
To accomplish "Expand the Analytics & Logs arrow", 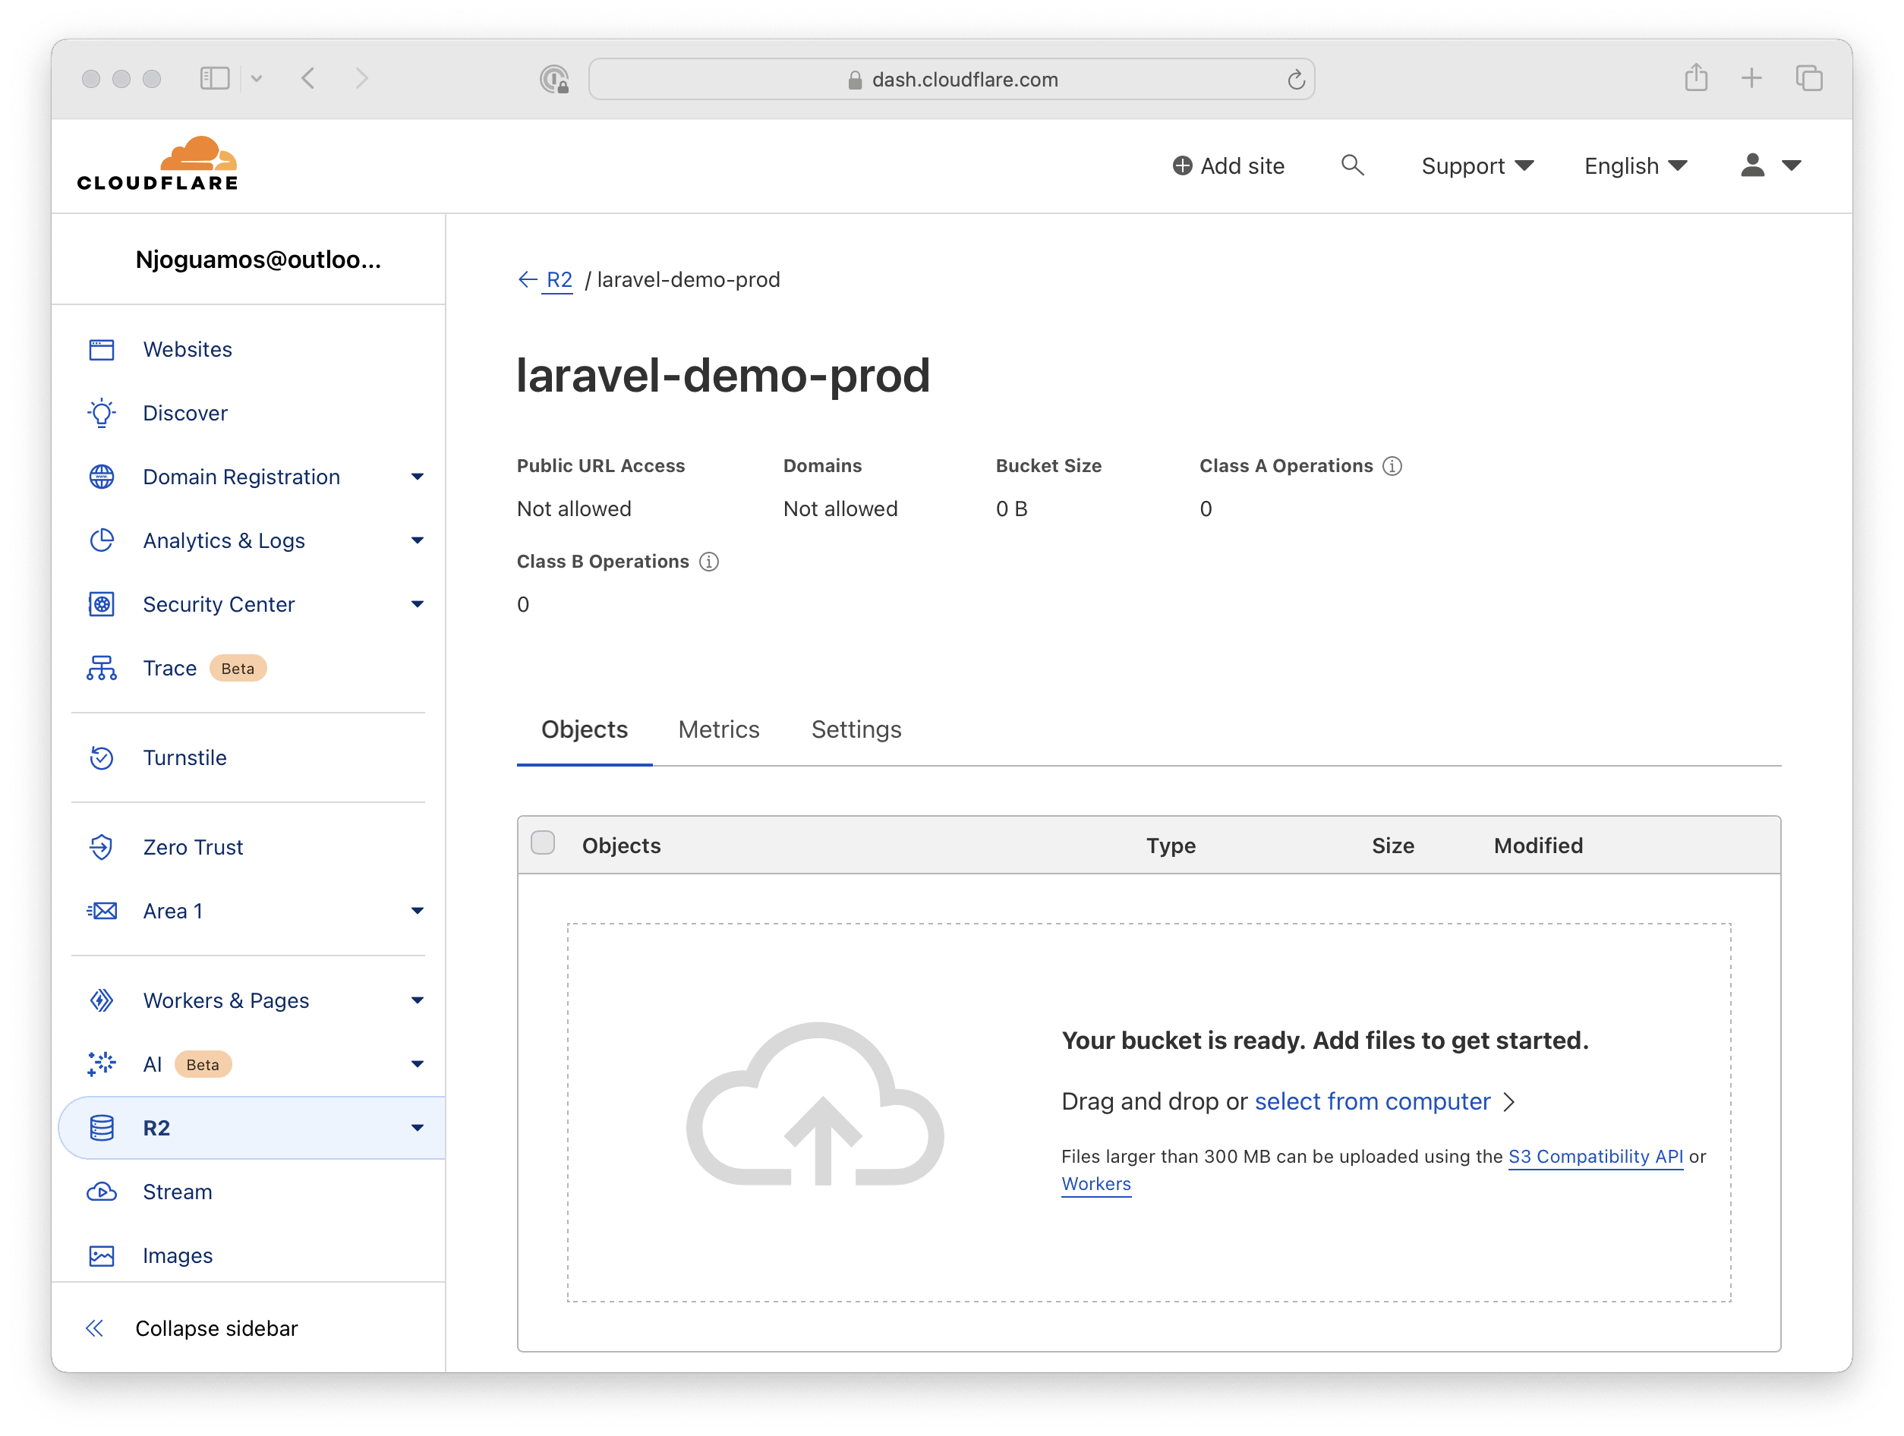I will click(418, 540).
